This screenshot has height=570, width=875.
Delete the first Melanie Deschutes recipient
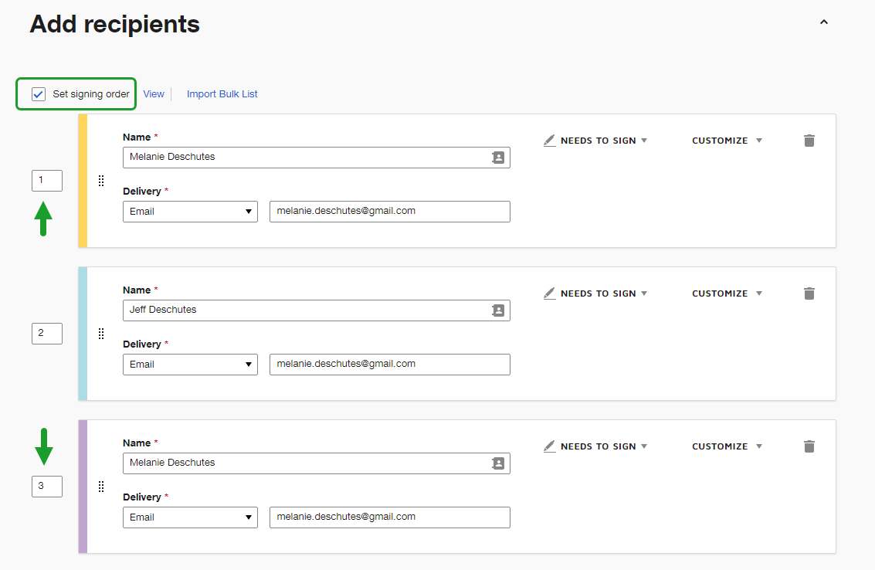click(809, 141)
